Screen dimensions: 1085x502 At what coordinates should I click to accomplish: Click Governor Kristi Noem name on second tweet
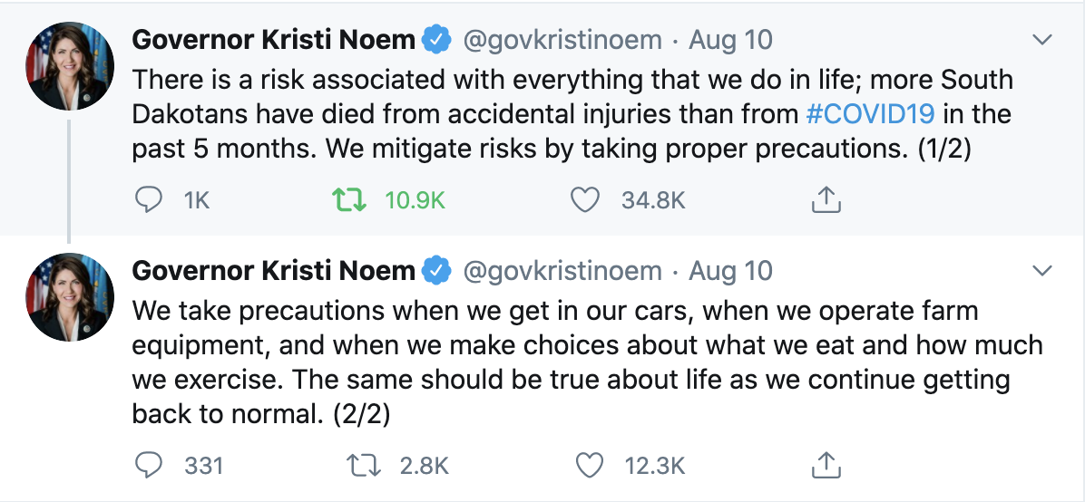pos(273,270)
